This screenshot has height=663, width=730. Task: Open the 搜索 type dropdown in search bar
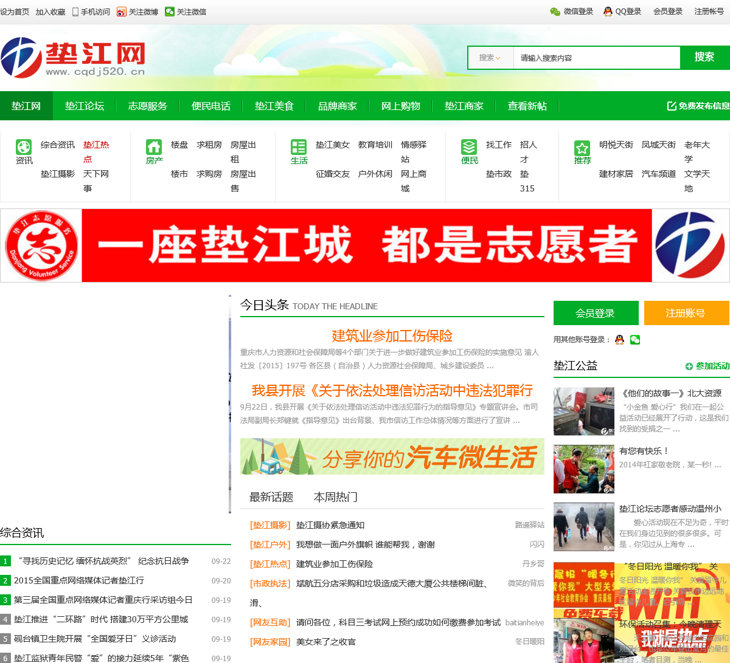click(490, 58)
